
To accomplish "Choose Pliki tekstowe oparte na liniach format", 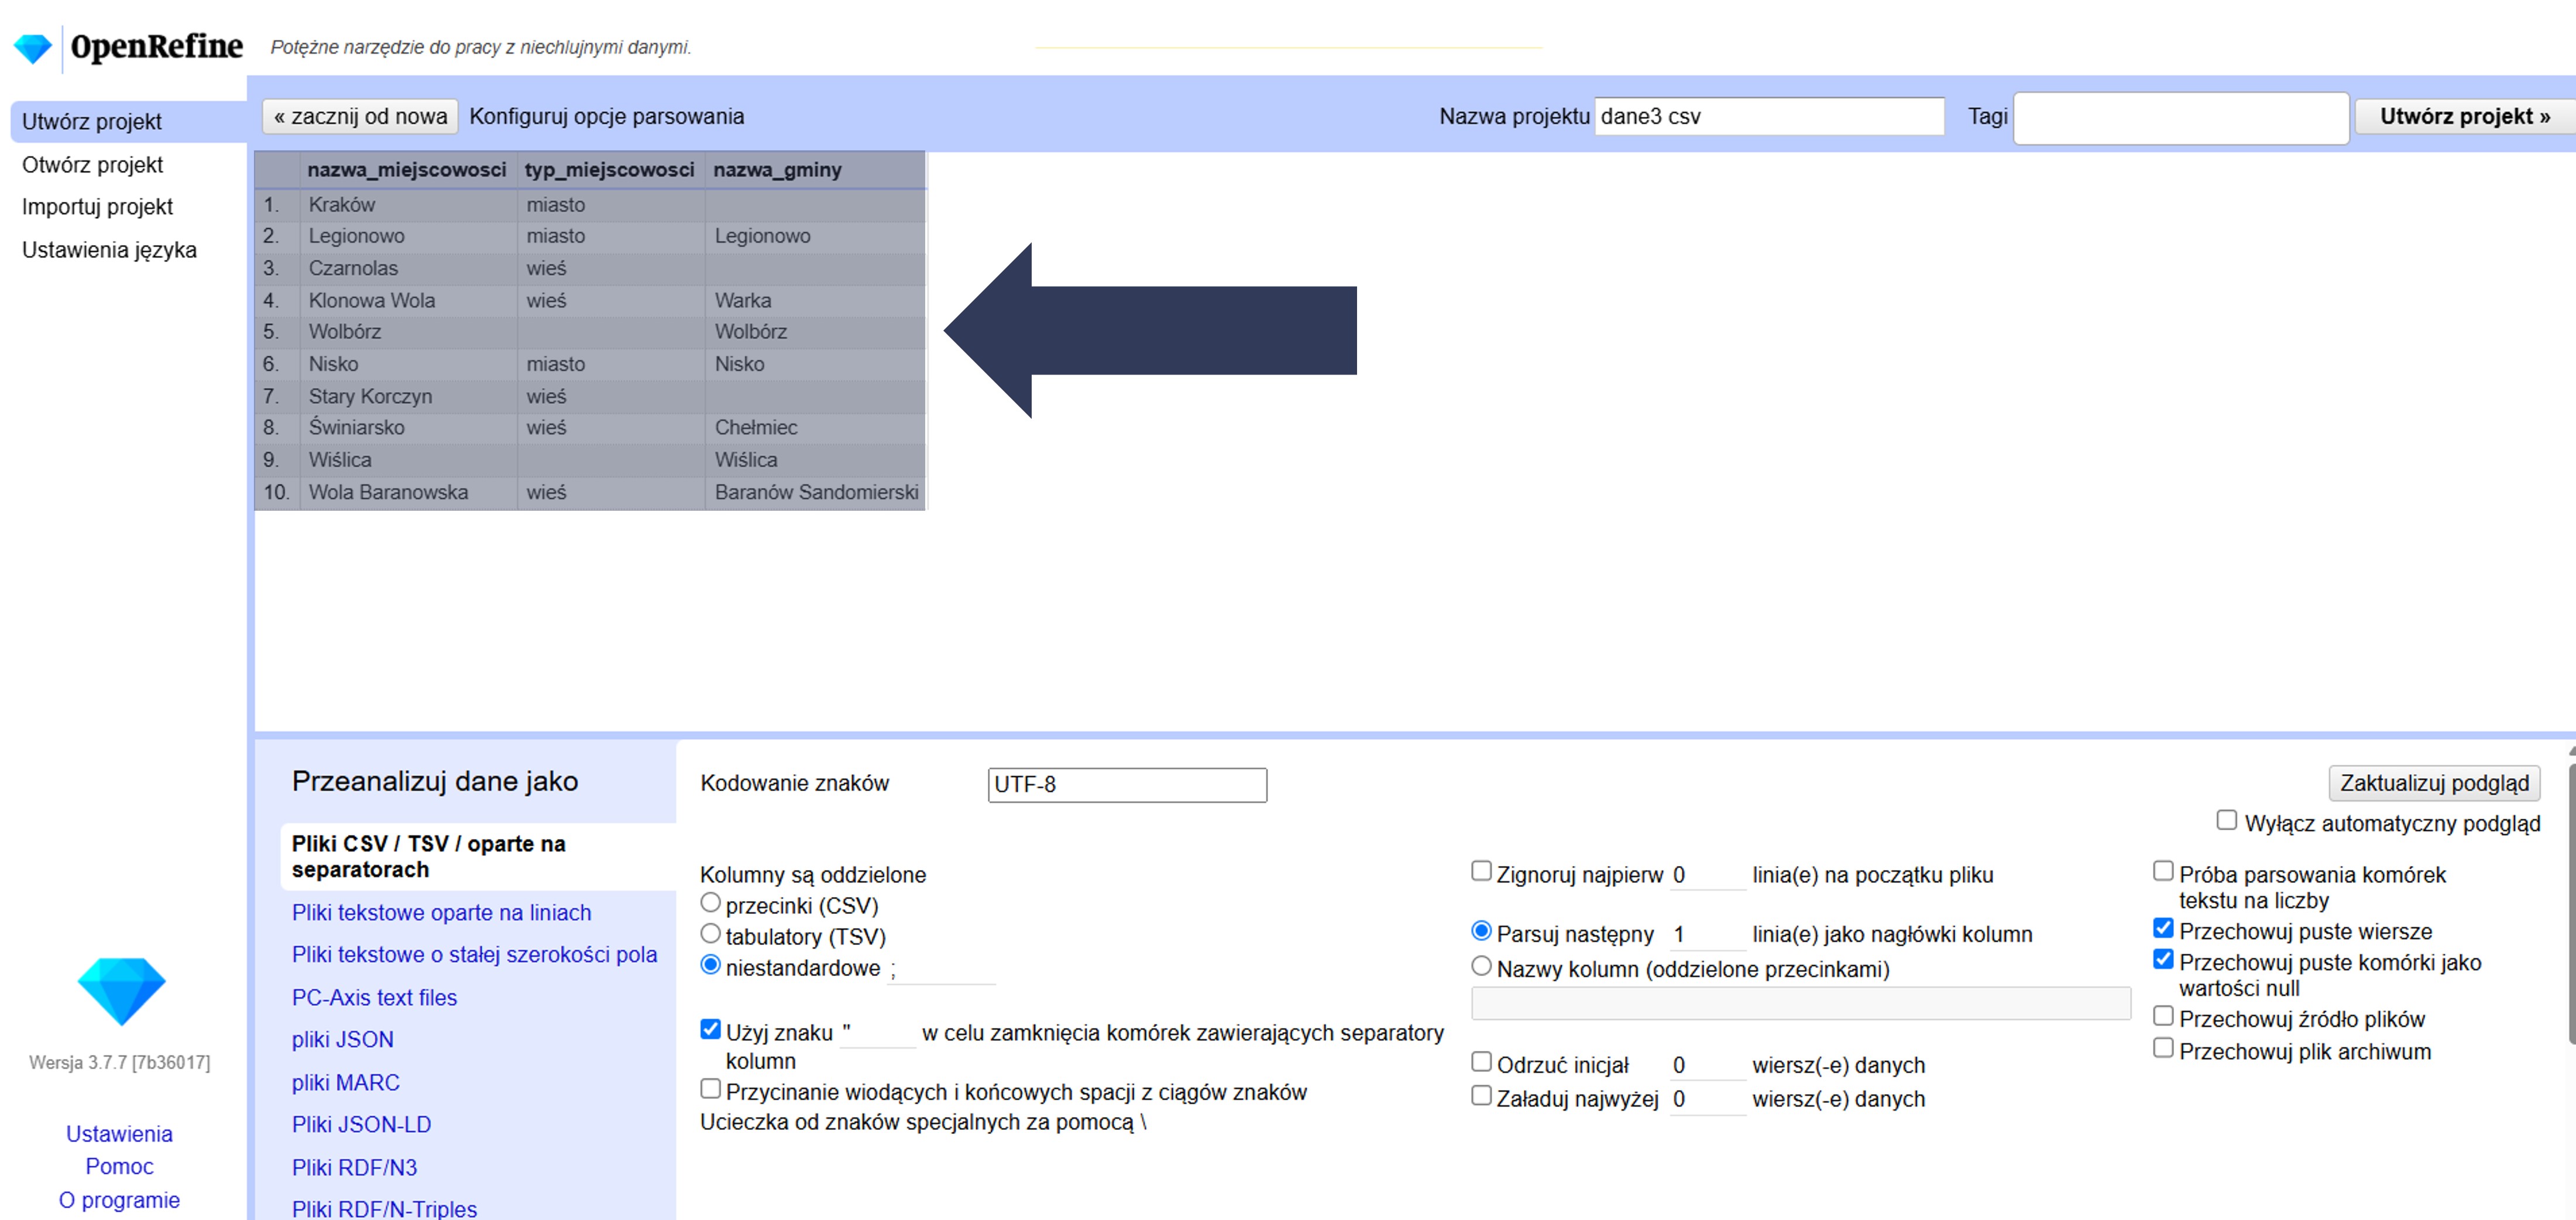I will coord(441,912).
